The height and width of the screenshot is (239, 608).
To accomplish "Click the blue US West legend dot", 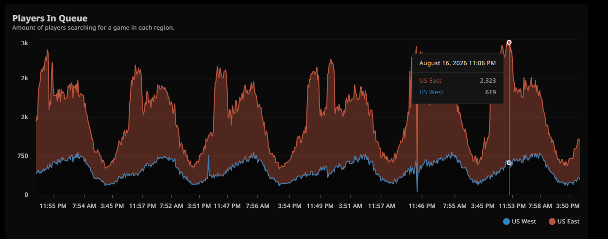I will click(507, 222).
